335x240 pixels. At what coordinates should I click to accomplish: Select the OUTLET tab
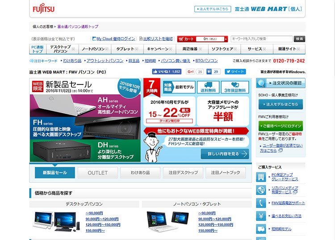coord(98,173)
